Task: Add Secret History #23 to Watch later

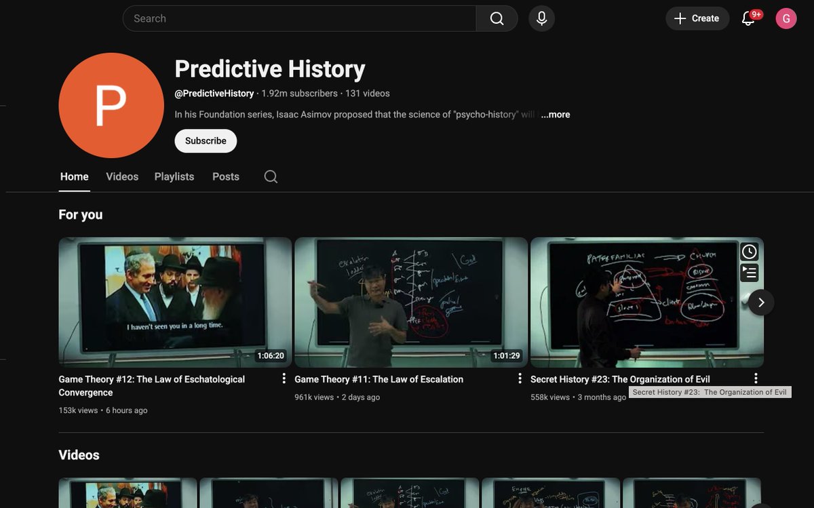Action: [749, 252]
